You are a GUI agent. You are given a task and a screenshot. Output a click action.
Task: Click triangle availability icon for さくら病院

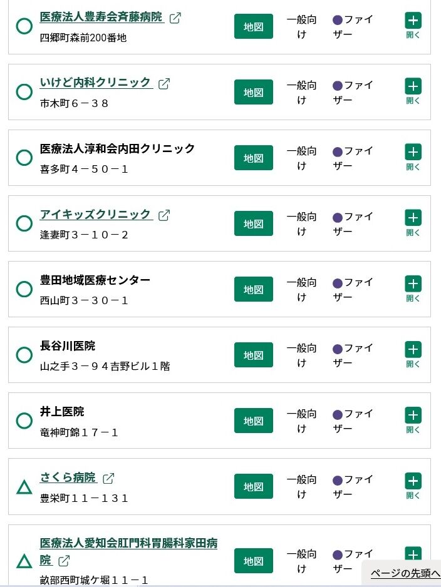tap(24, 487)
